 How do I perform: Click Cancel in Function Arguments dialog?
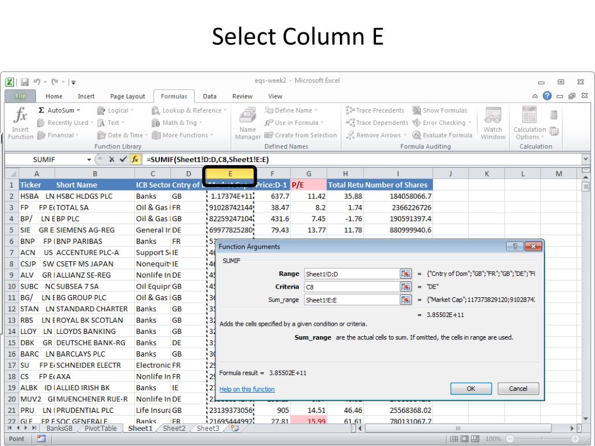[x=518, y=389]
